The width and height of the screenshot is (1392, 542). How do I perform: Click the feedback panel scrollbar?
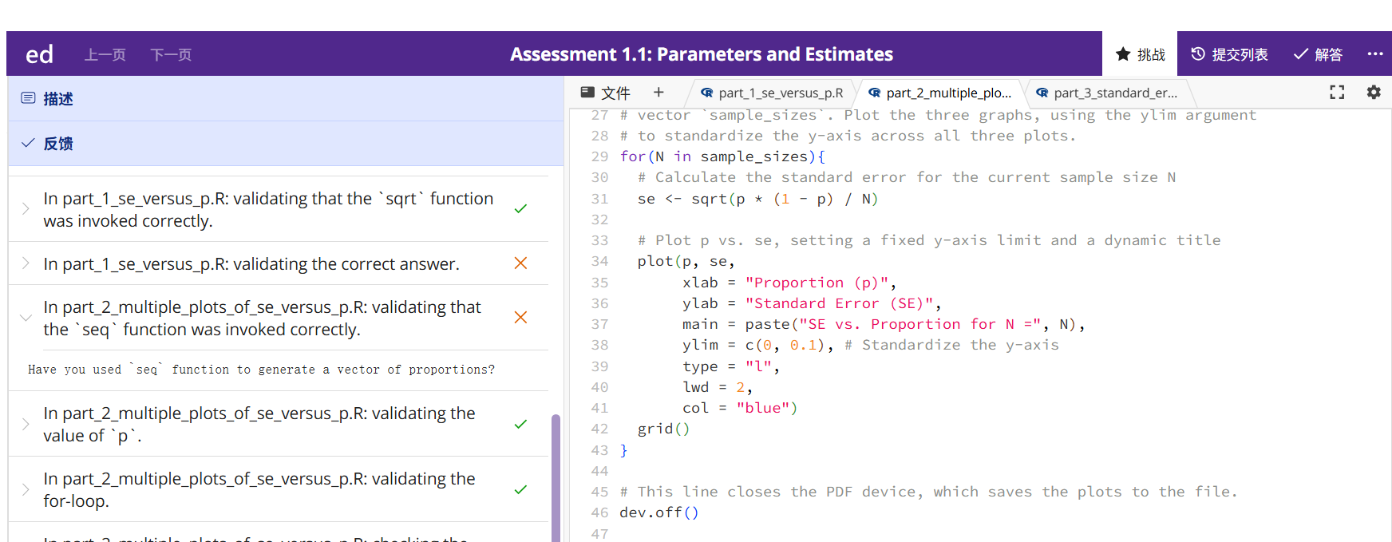556,477
